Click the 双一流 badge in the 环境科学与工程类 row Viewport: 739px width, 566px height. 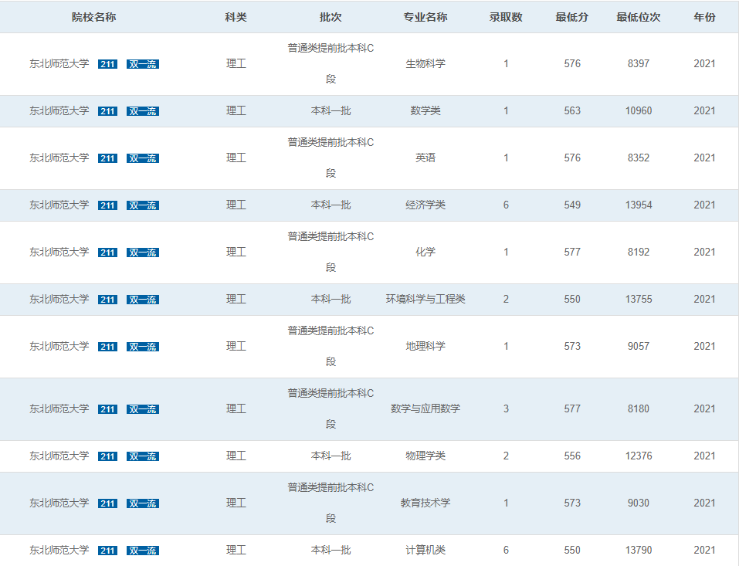click(143, 300)
